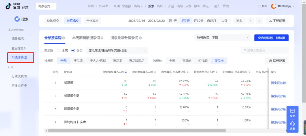The height and width of the screenshot is (136, 306).
Task: Open the 商品卡 nav item
Action: (138, 6)
